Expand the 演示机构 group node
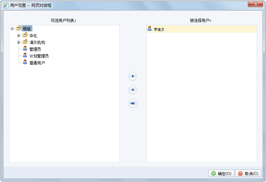The width and height of the screenshot is (266, 182). pos(19,42)
